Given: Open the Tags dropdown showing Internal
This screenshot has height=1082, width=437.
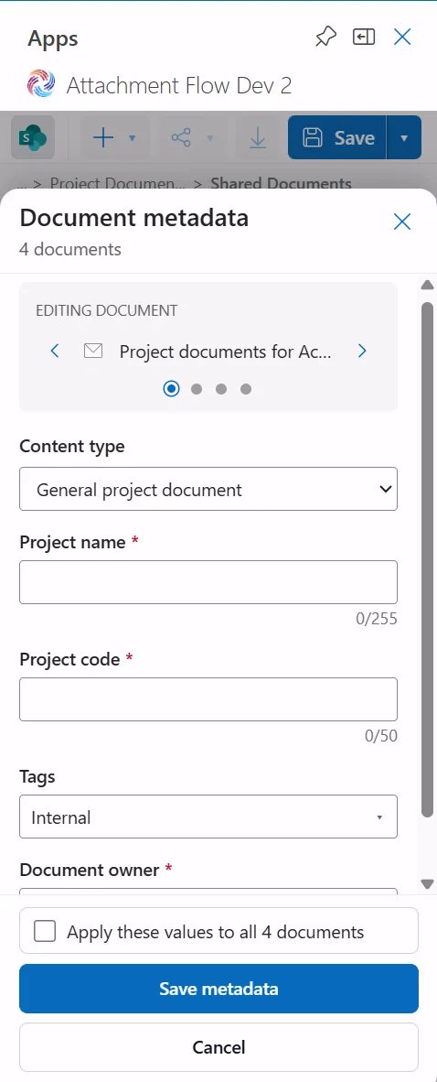Looking at the screenshot, I should 208,817.
